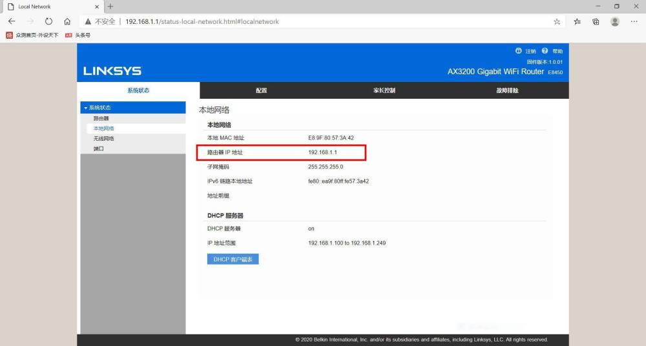
Task: Click the 注销 logout link
Action: pyautogui.click(x=530, y=51)
